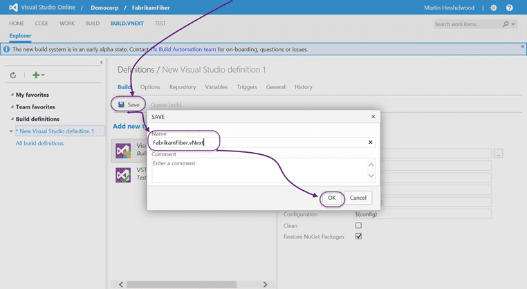Expand New Visual Studio definition 1 node
Viewport: 527px width, 289px height.
click(x=11, y=131)
